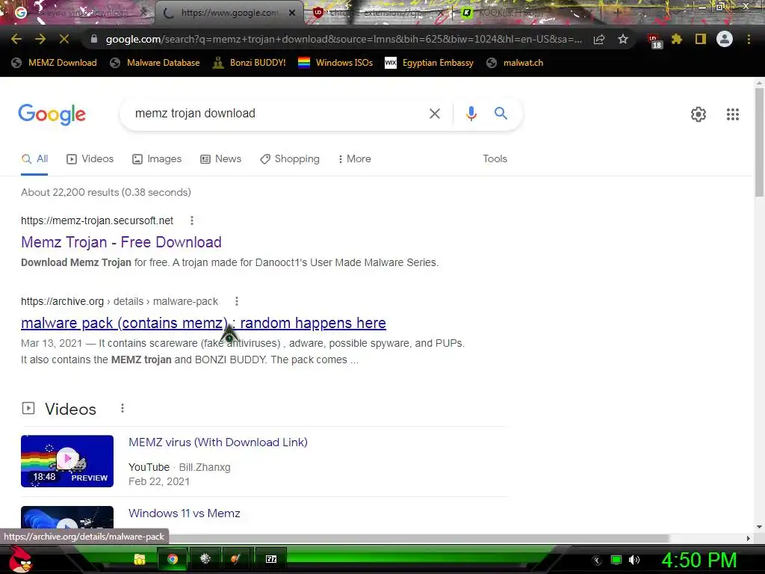This screenshot has width=765, height=574.
Task: Open Malware Database bookmark
Action: pyautogui.click(x=155, y=63)
